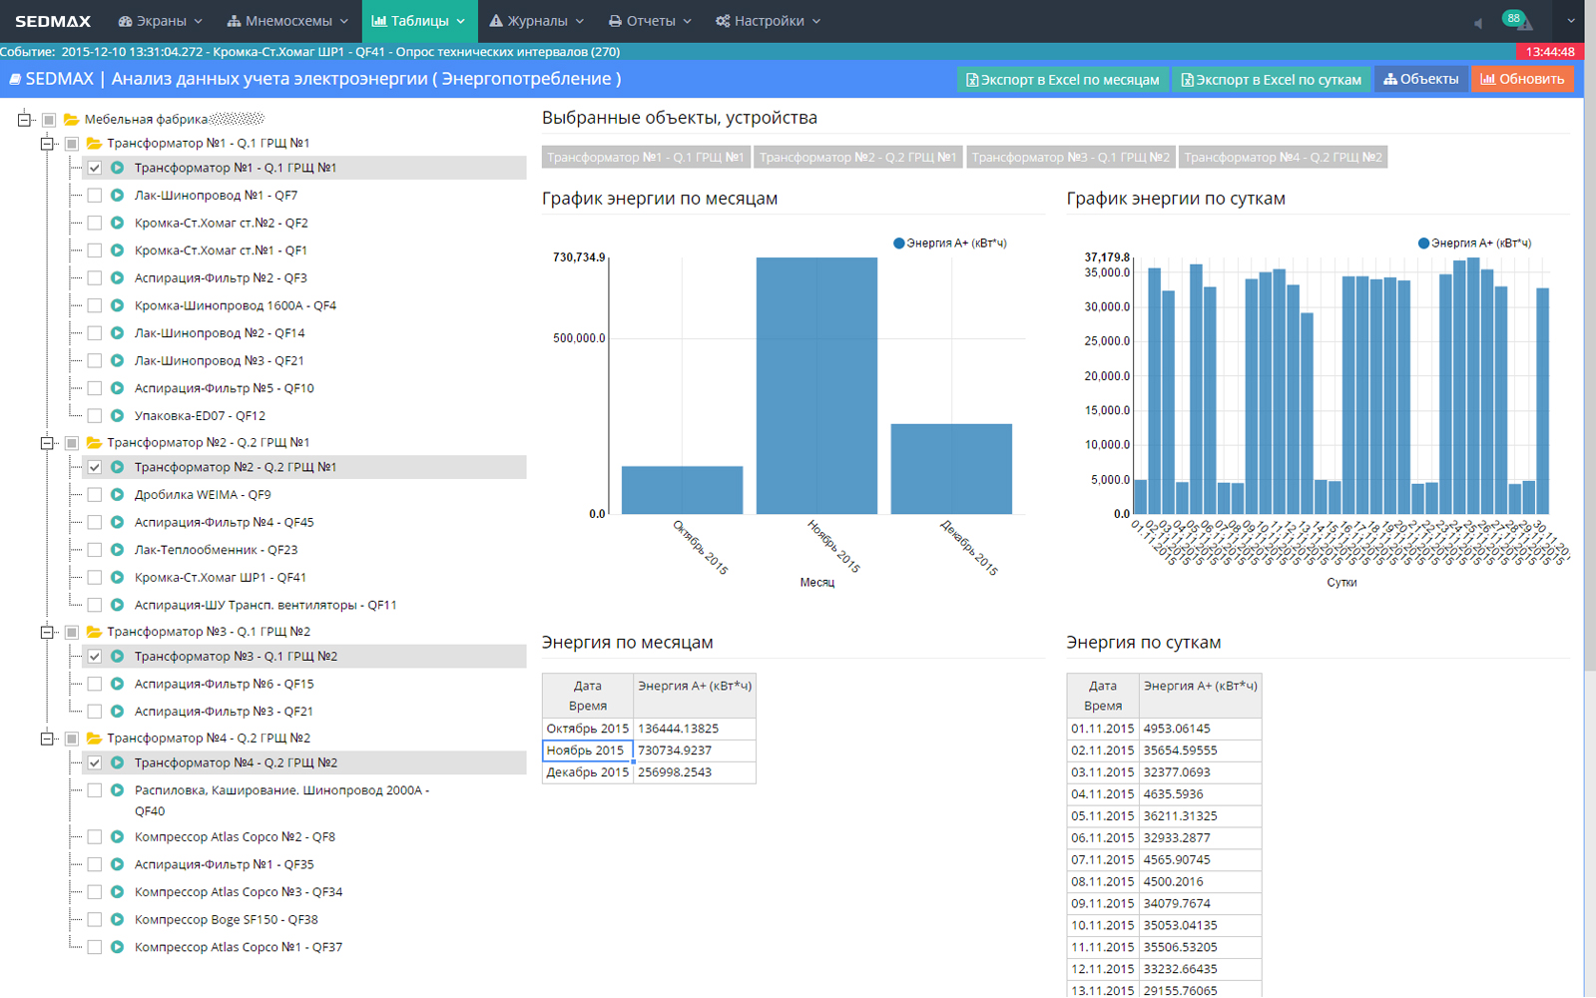
Task: Click the SEDMAX logo in top bar
Action: (x=53, y=21)
